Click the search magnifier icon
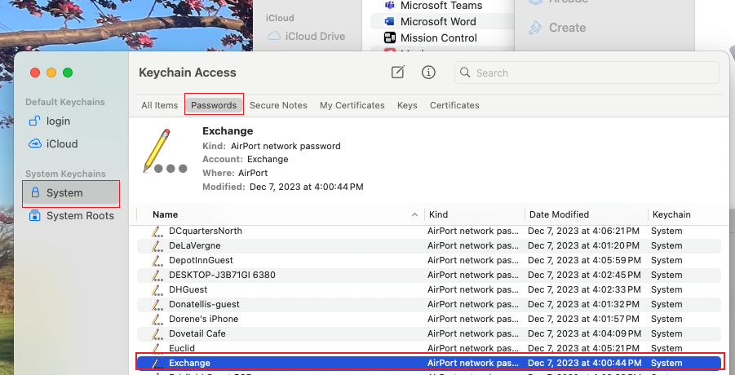 (466, 73)
